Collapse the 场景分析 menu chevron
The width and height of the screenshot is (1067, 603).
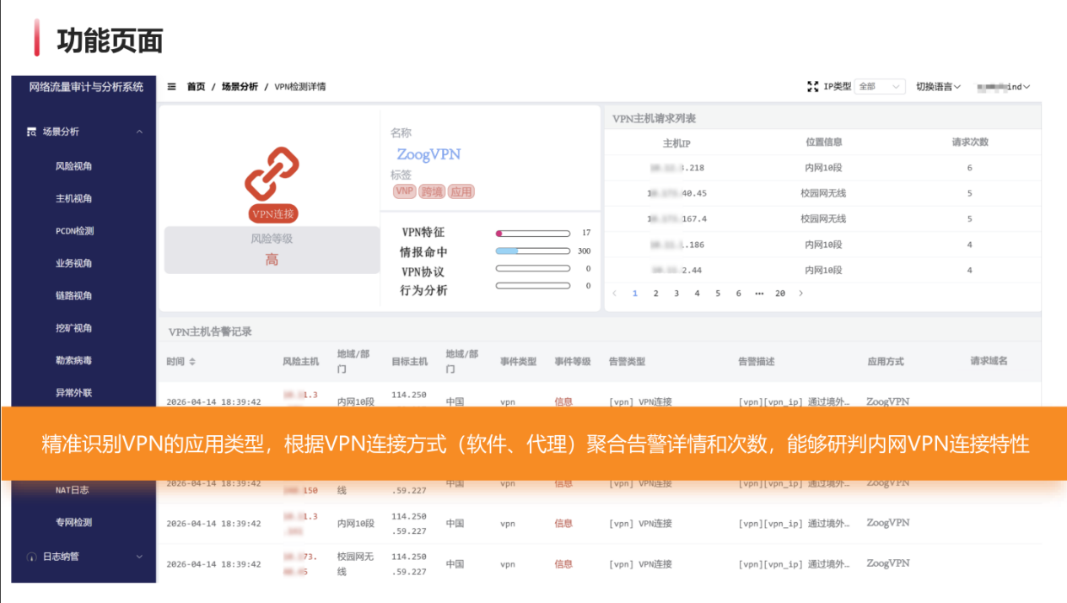pos(139,132)
